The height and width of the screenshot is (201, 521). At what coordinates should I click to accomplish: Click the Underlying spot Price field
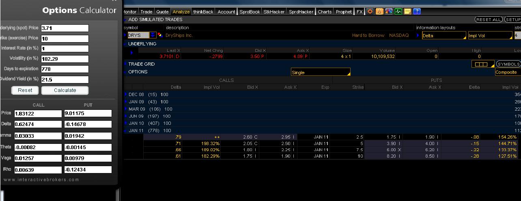coord(65,28)
